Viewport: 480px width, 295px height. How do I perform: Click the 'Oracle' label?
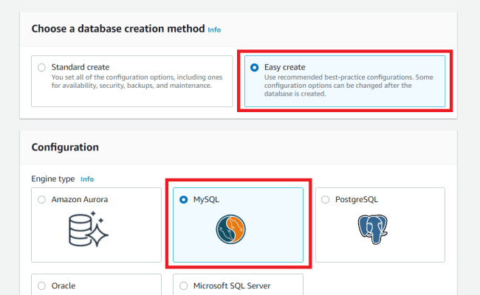(x=64, y=285)
